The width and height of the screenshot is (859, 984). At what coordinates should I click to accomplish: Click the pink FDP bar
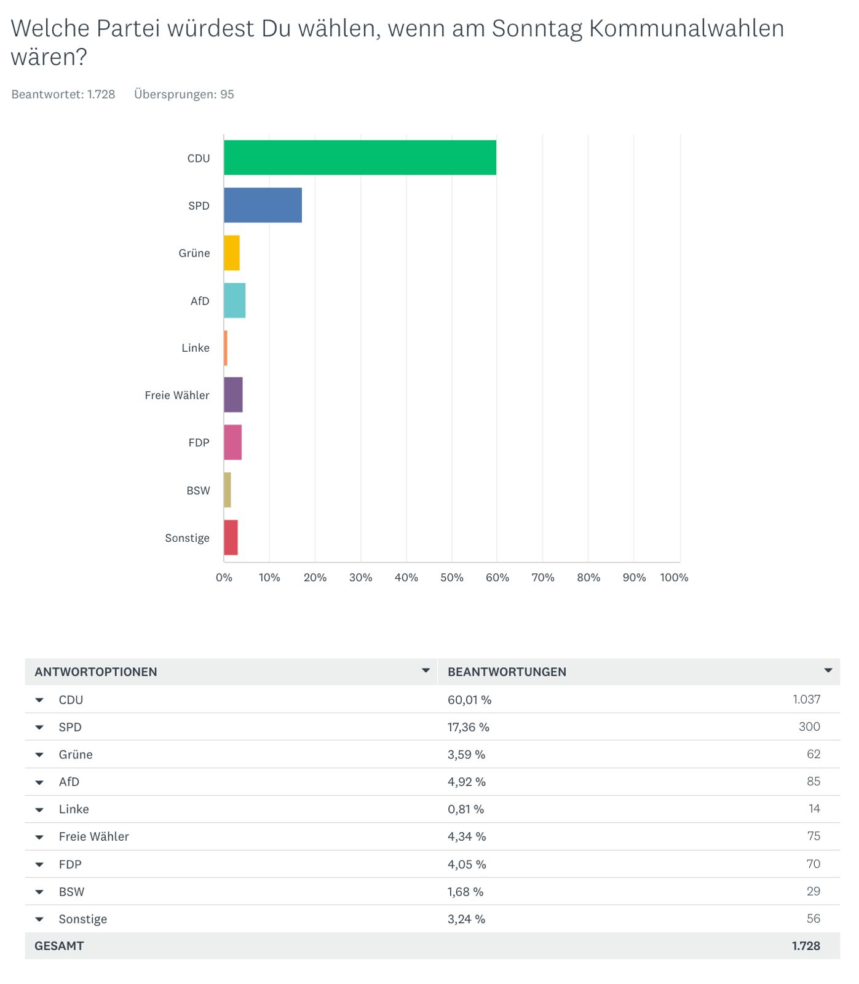click(x=232, y=442)
